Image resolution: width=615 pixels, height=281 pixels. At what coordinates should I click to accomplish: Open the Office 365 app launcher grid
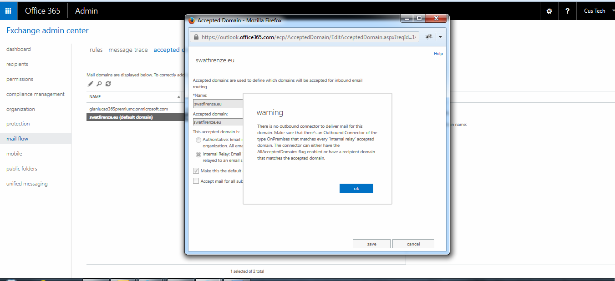(8, 10)
